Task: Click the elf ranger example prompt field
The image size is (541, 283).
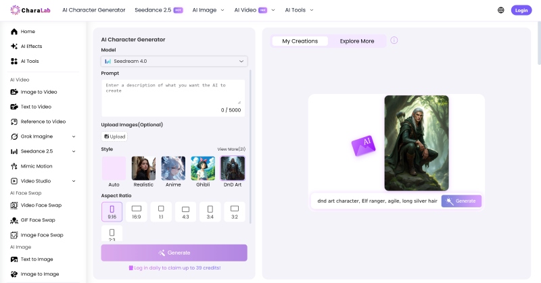Action: tap(377, 201)
